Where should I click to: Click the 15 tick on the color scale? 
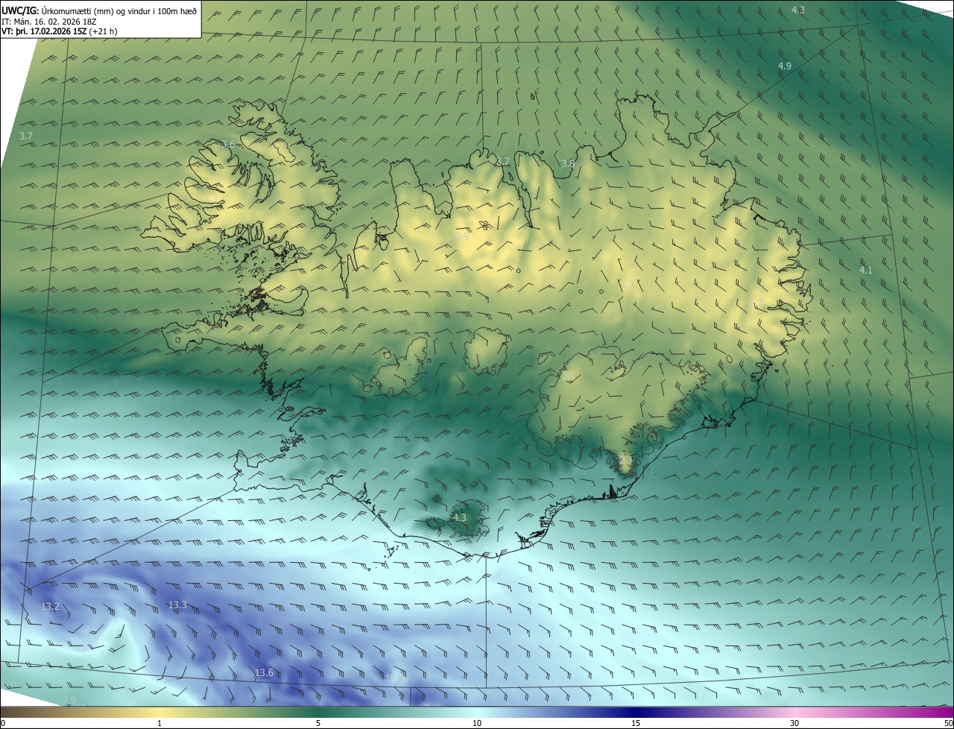tap(636, 723)
